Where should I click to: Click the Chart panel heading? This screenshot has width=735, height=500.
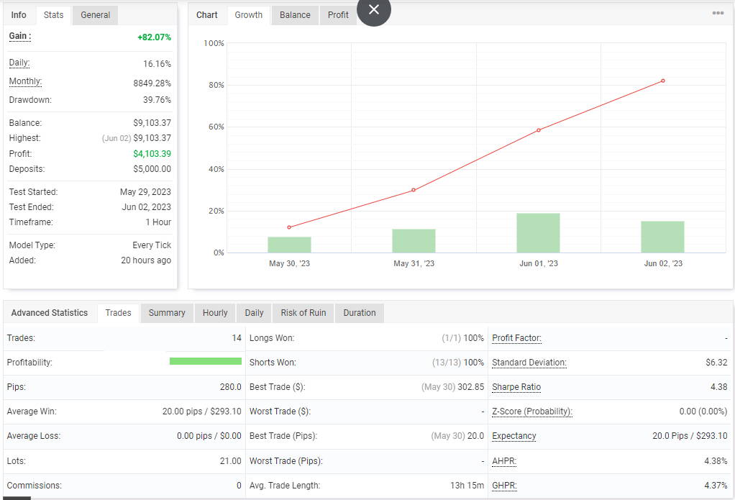[x=206, y=15]
